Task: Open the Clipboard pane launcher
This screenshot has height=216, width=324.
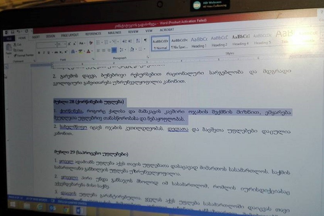Action: pos(35,61)
